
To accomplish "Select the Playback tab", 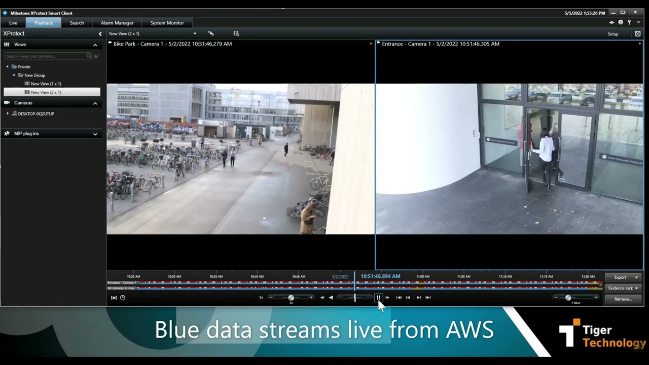I will pyautogui.click(x=44, y=23).
